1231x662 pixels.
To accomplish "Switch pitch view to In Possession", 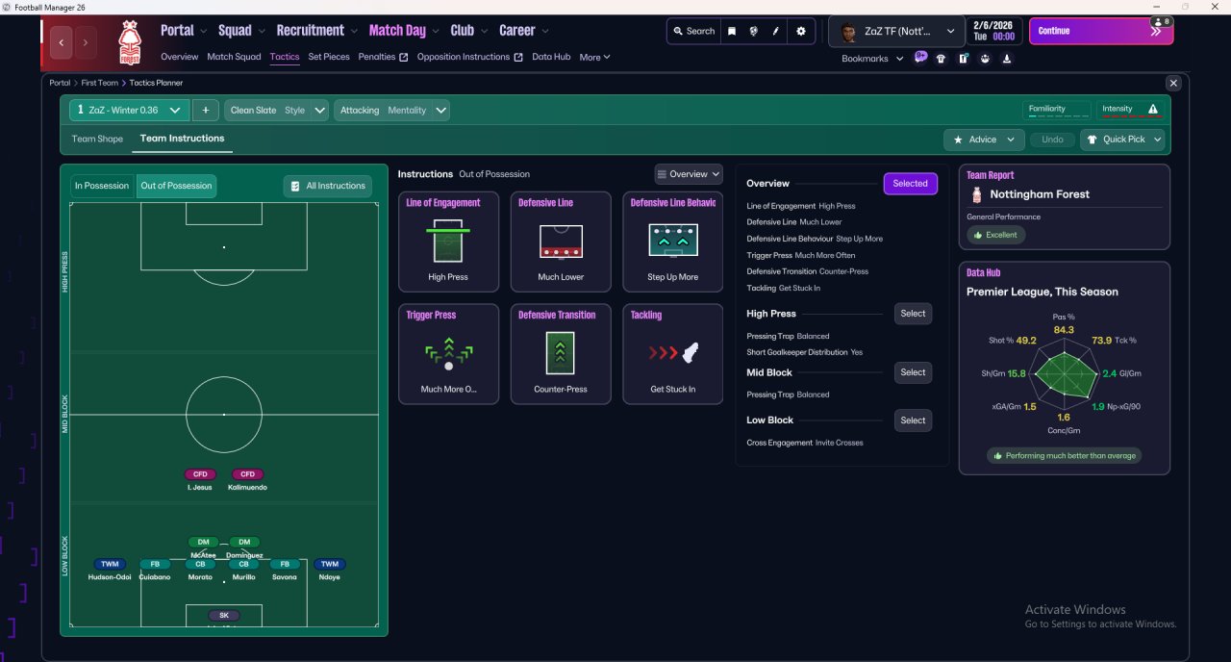I will pos(102,186).
